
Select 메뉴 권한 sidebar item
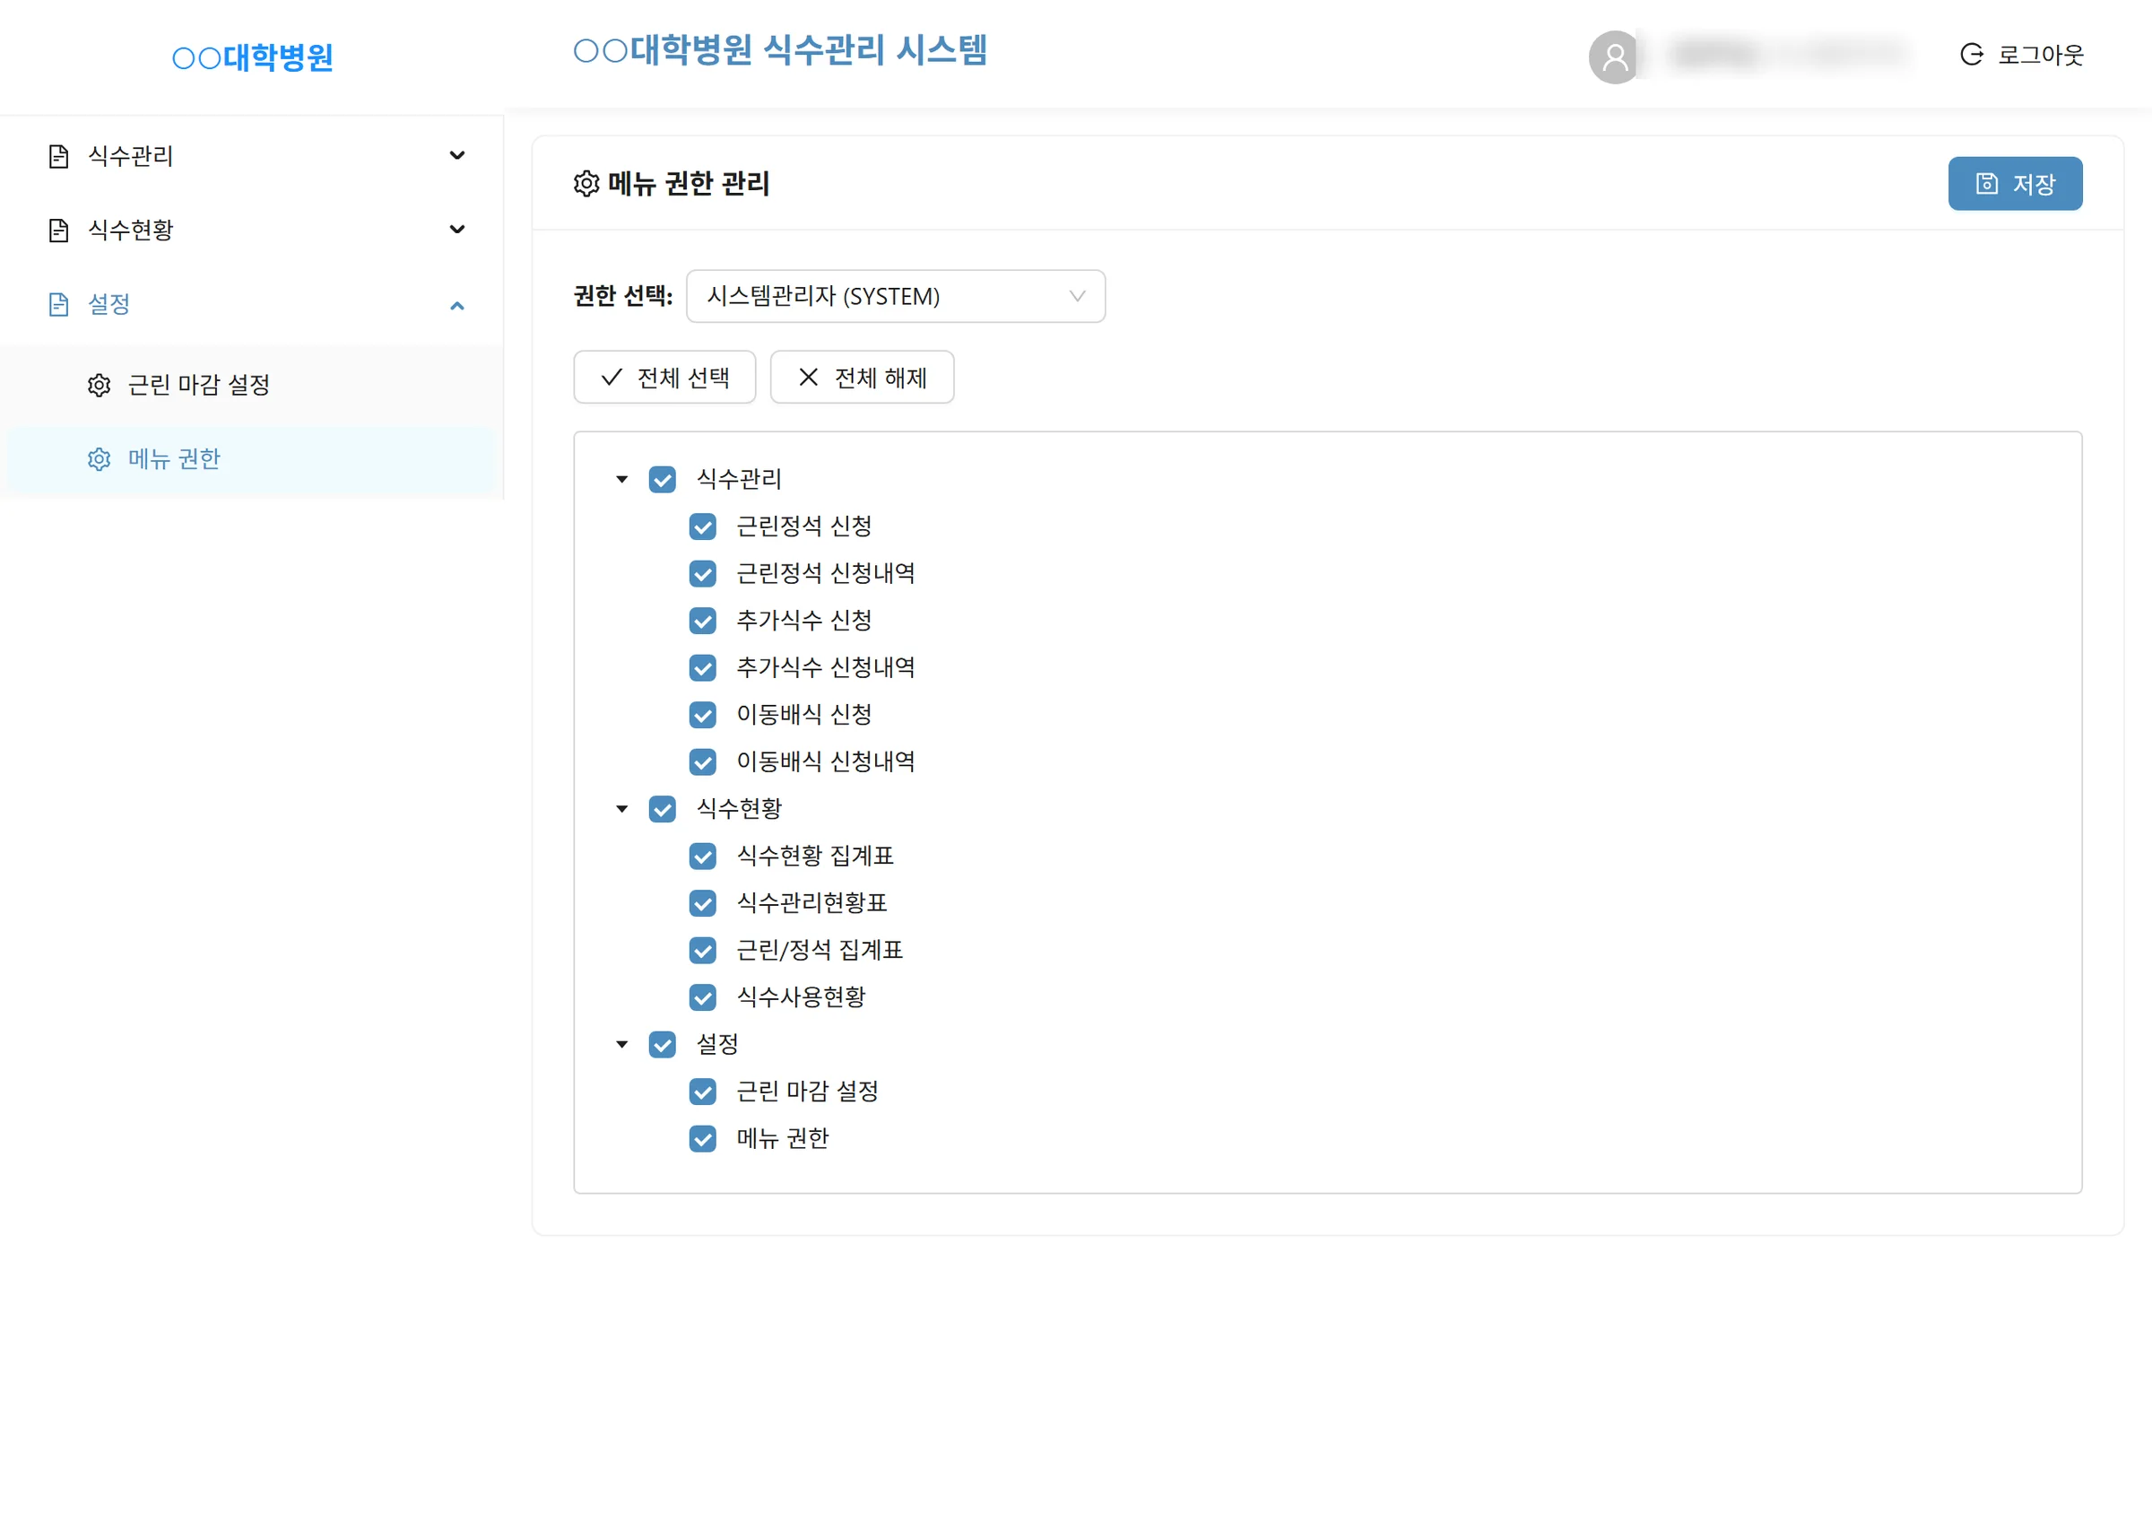click(251, 459)
